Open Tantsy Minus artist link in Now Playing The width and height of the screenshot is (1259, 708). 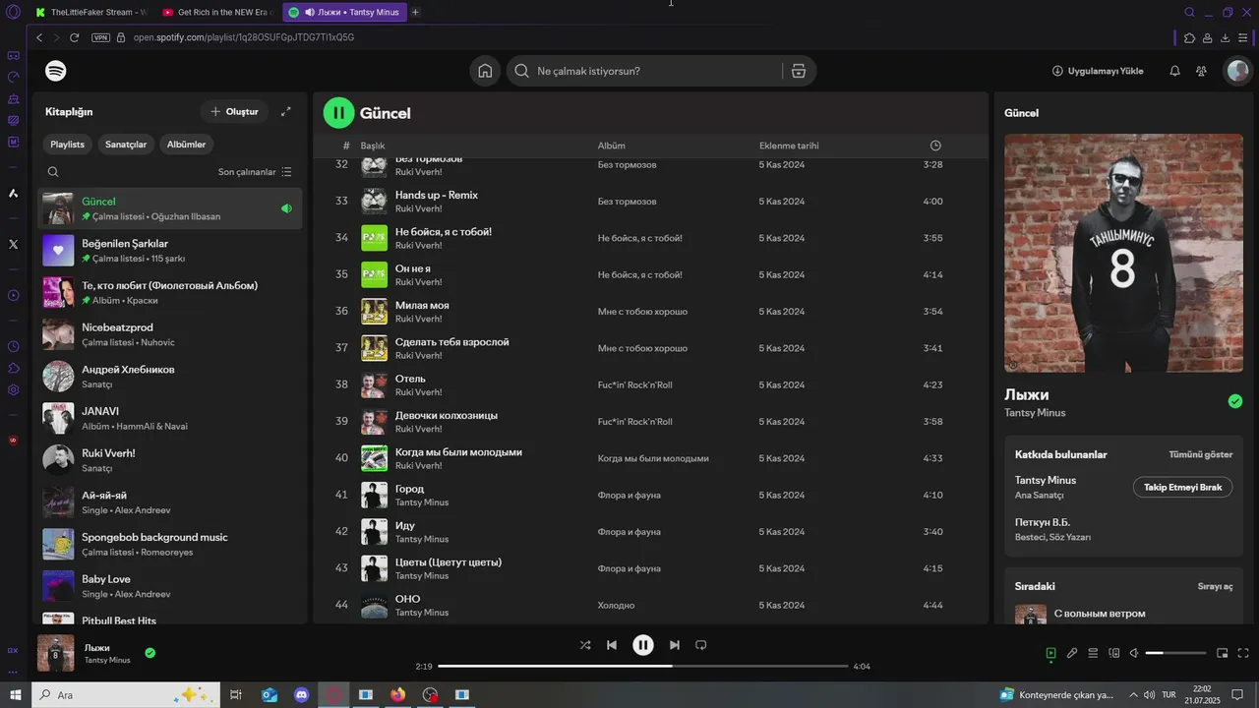[1035, 413]
